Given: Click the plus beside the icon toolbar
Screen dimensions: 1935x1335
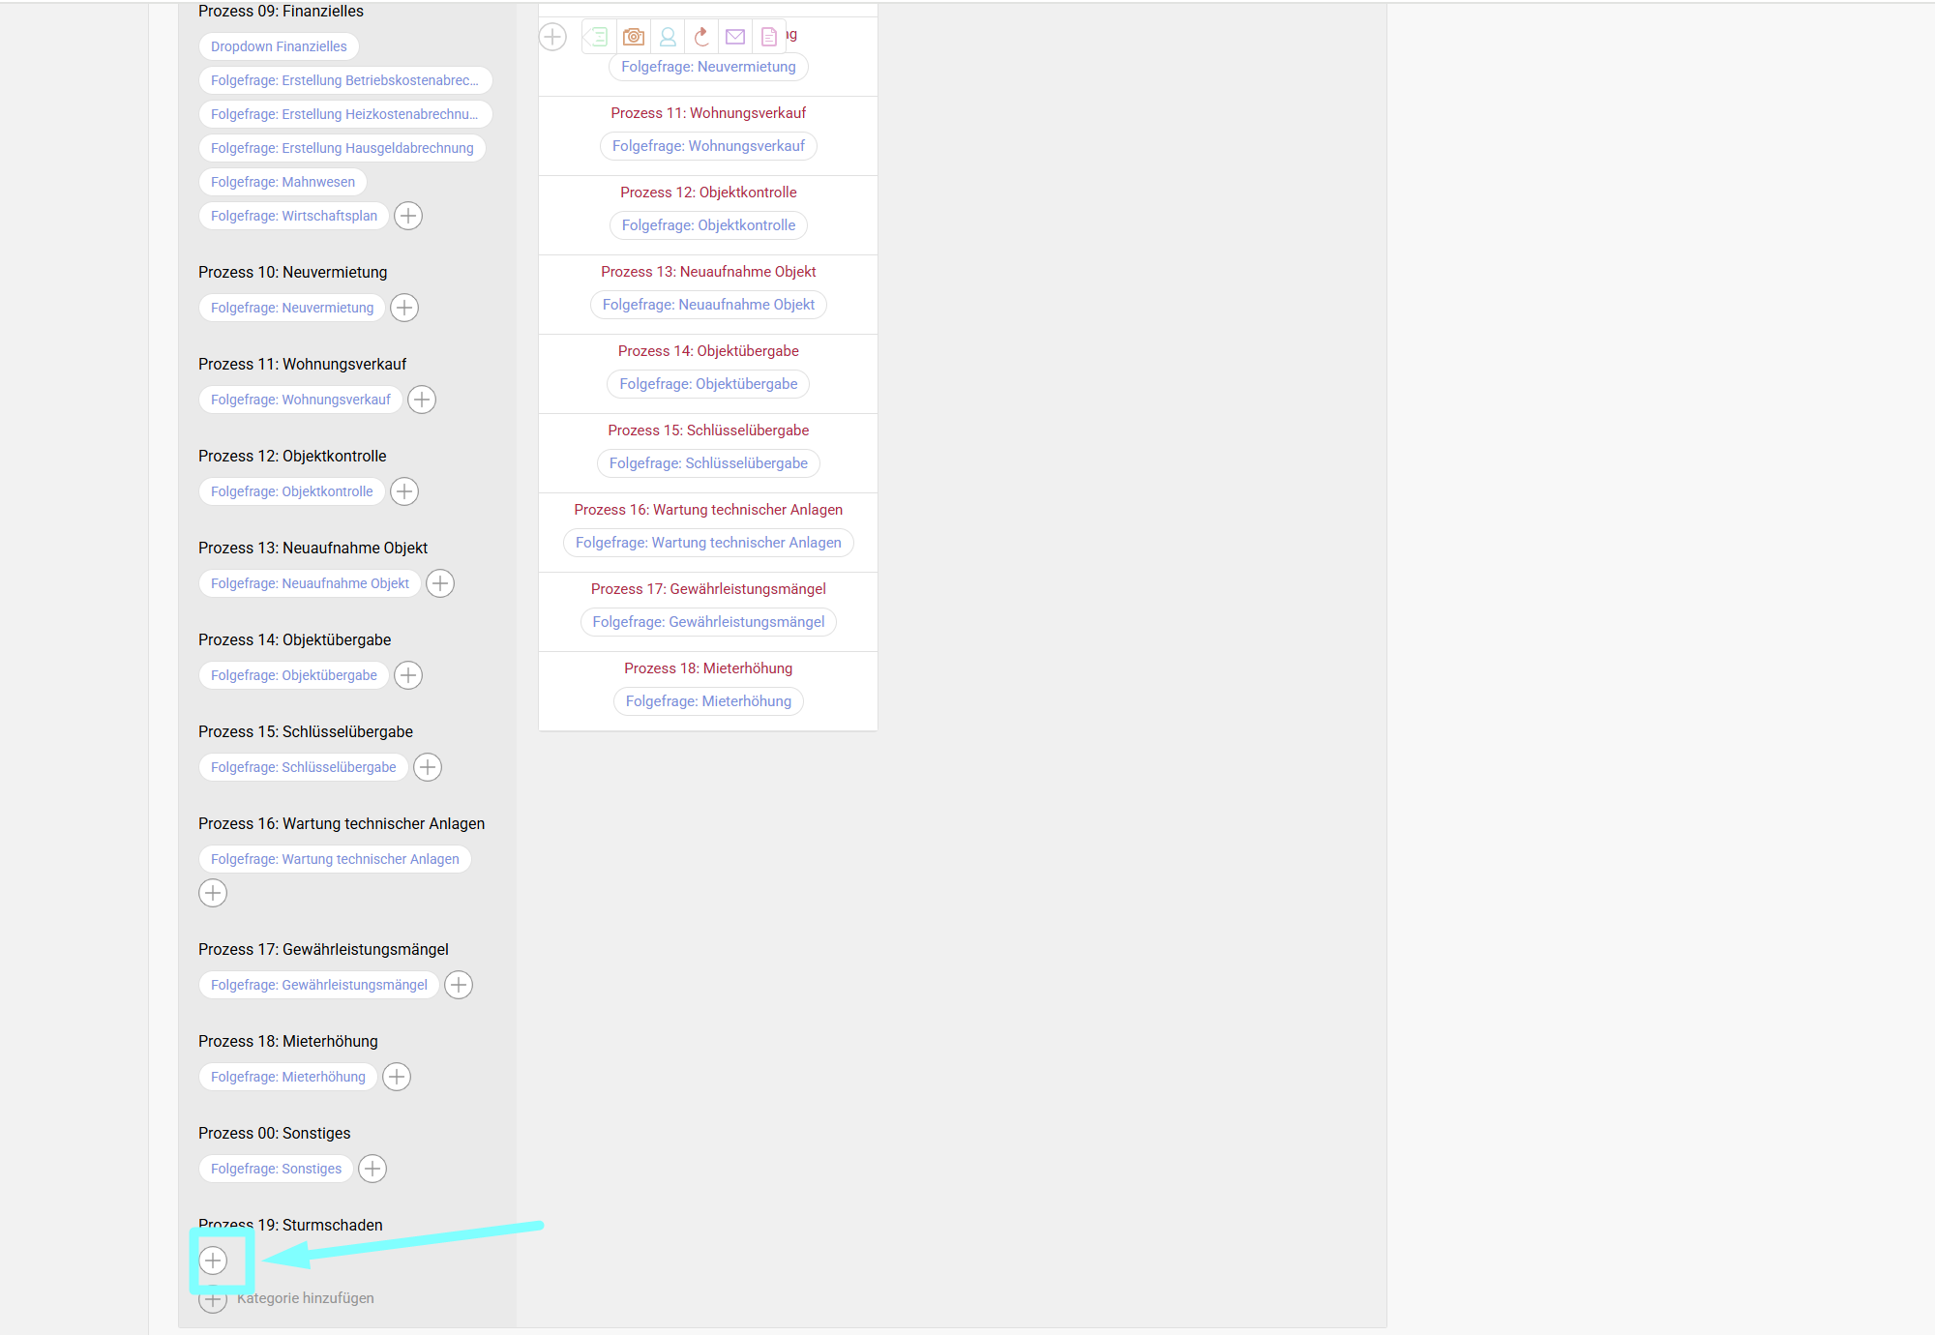Looking at the screenshot, I should [x=552, y=37].
